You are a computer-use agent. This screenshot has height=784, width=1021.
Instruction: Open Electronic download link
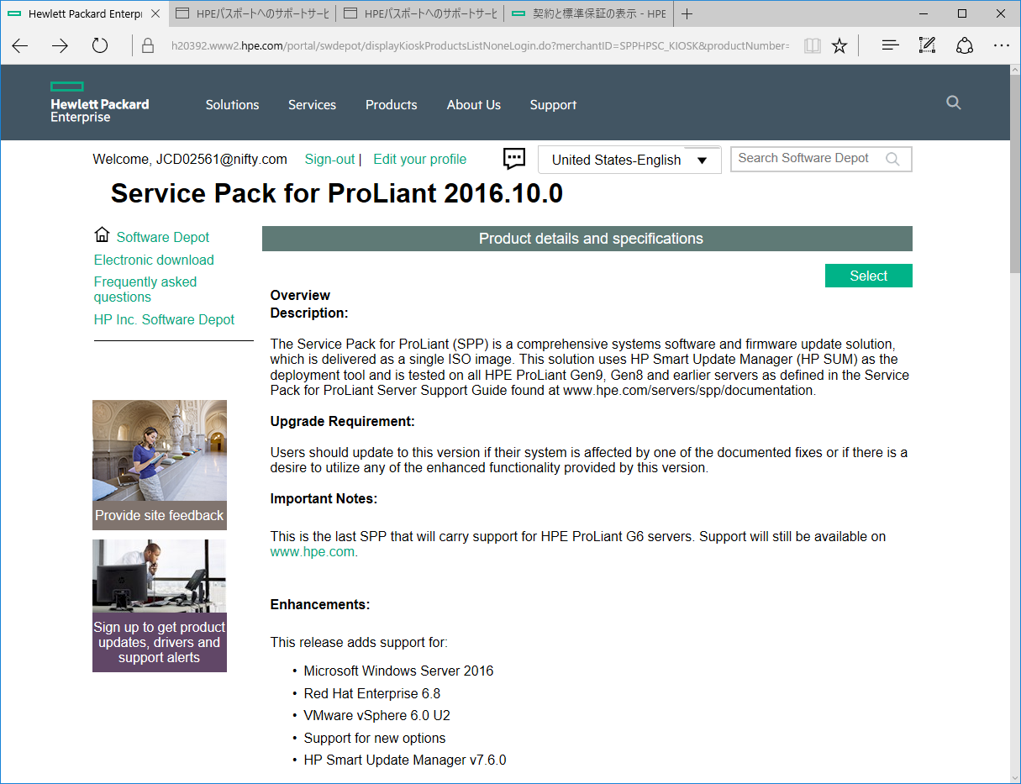click(154, 260)
